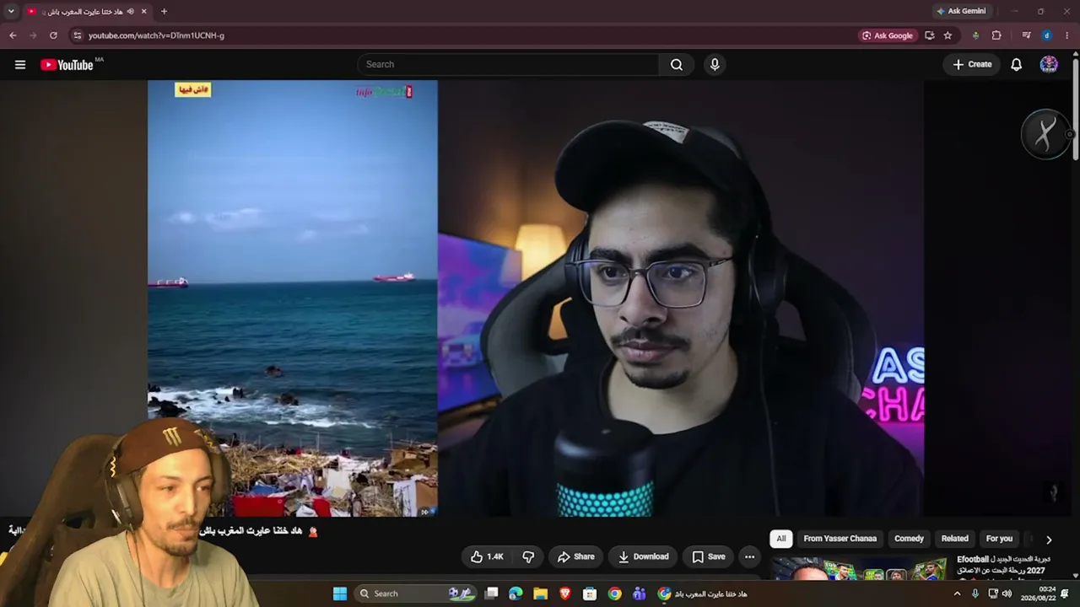View site information icon in address bar
The width and height of the screenshot is (1080, 607).
coord(77,35)
